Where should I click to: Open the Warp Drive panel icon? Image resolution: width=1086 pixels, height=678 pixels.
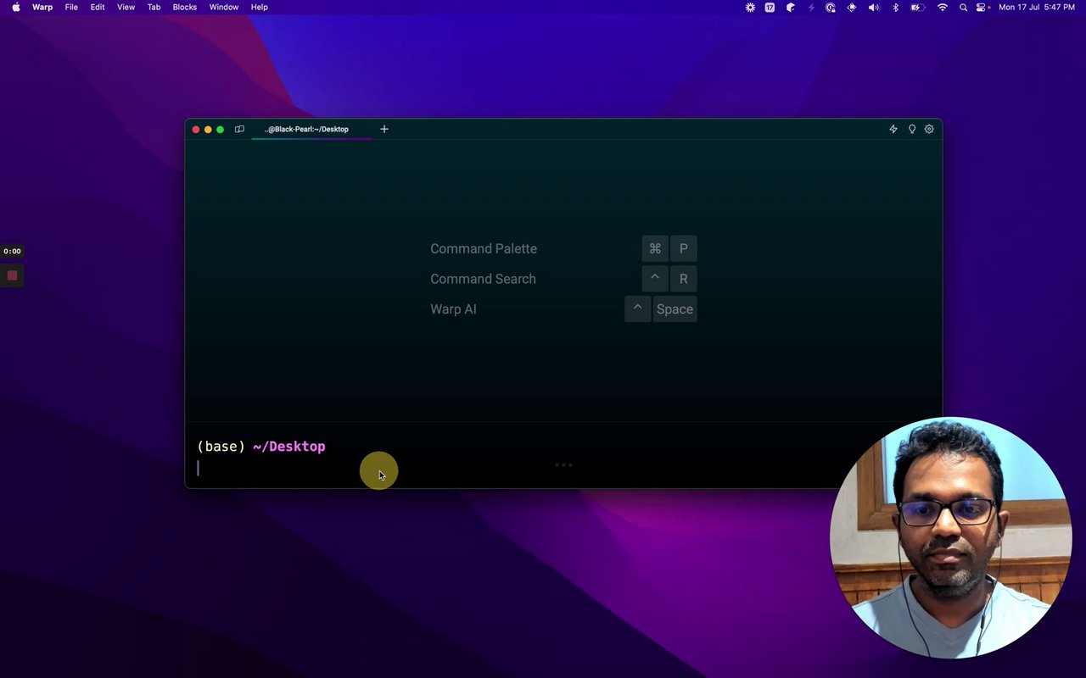[x=239, y=130]
